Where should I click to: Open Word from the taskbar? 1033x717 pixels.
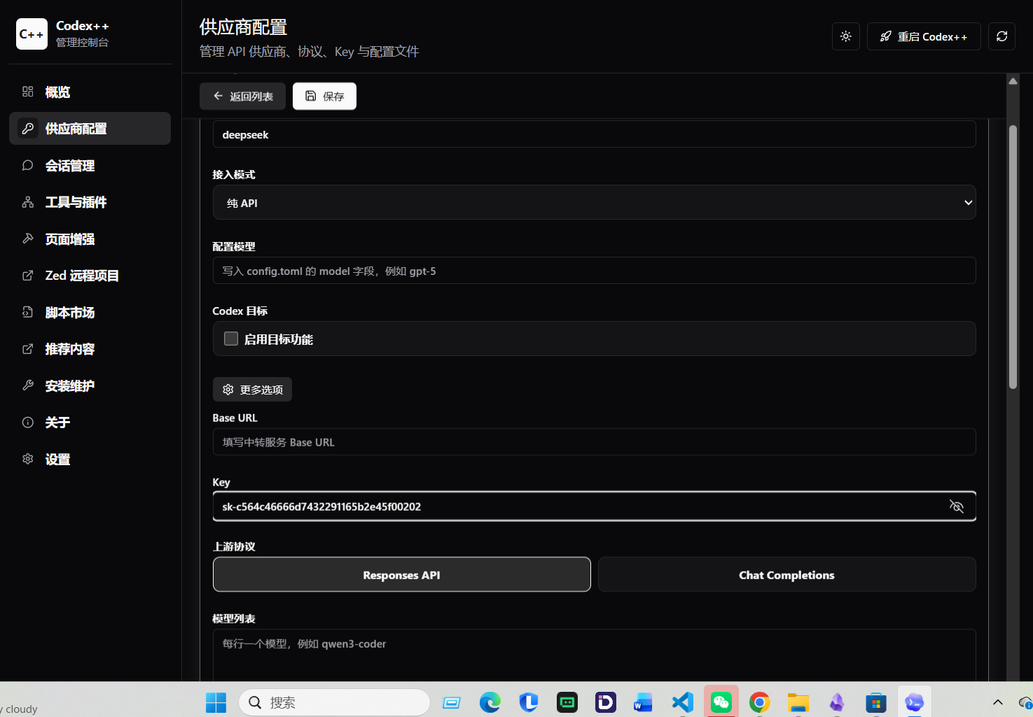coord(643,702)
